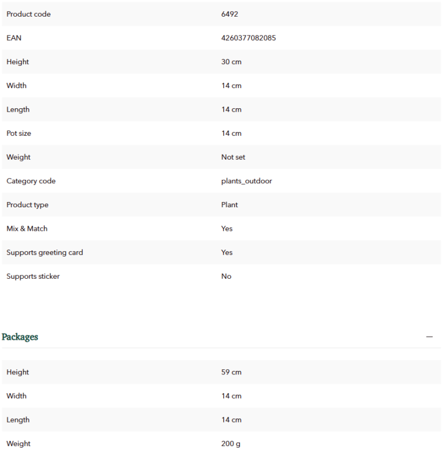This screenshot has width=443, height=458.
Task: Click the plants_outdoor category code value
Action: pos(247,181)
